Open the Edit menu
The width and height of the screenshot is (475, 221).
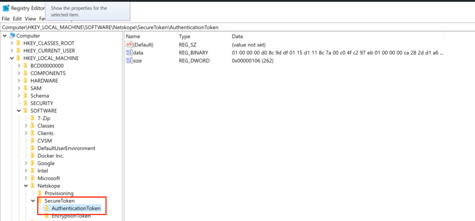(17, 19)
